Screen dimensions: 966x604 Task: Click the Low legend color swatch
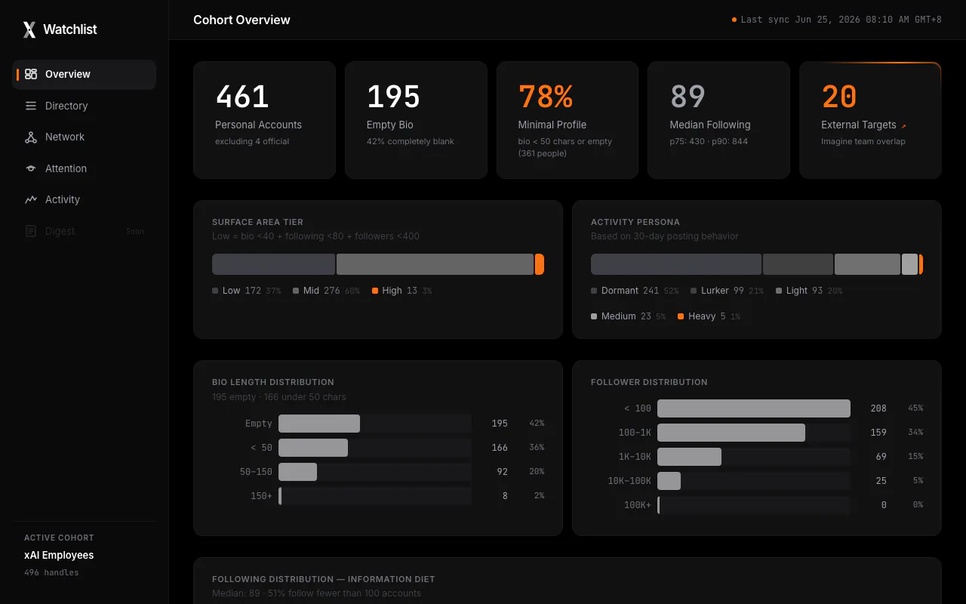point(215,291)
